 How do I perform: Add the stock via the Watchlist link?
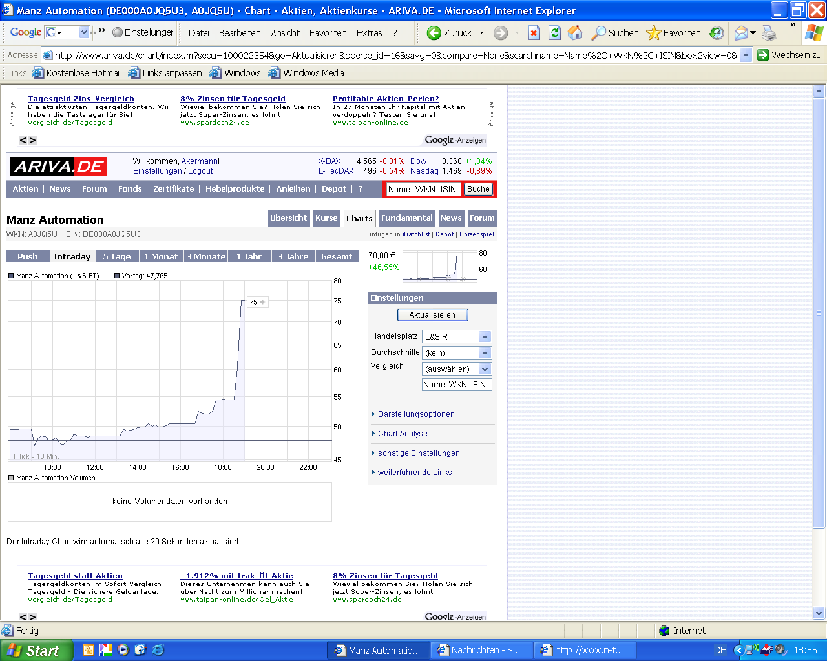(x=416, y=234)
